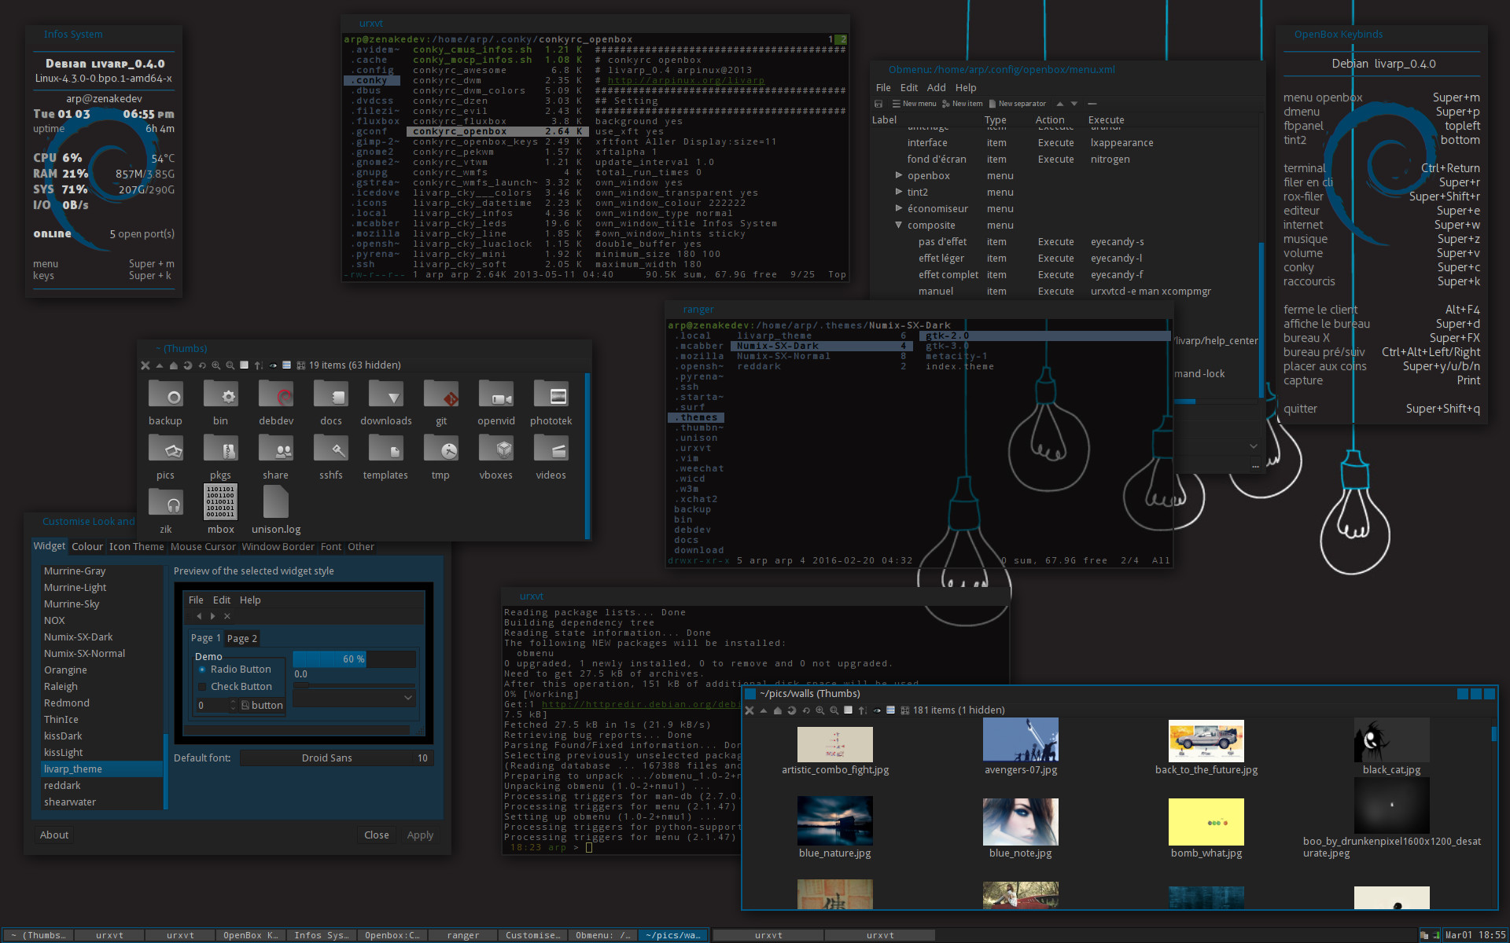Click the home icon in ~/pics/walls toolbar
The width and height of the screenshot is (1510, 943).
[x=778, y=710]
